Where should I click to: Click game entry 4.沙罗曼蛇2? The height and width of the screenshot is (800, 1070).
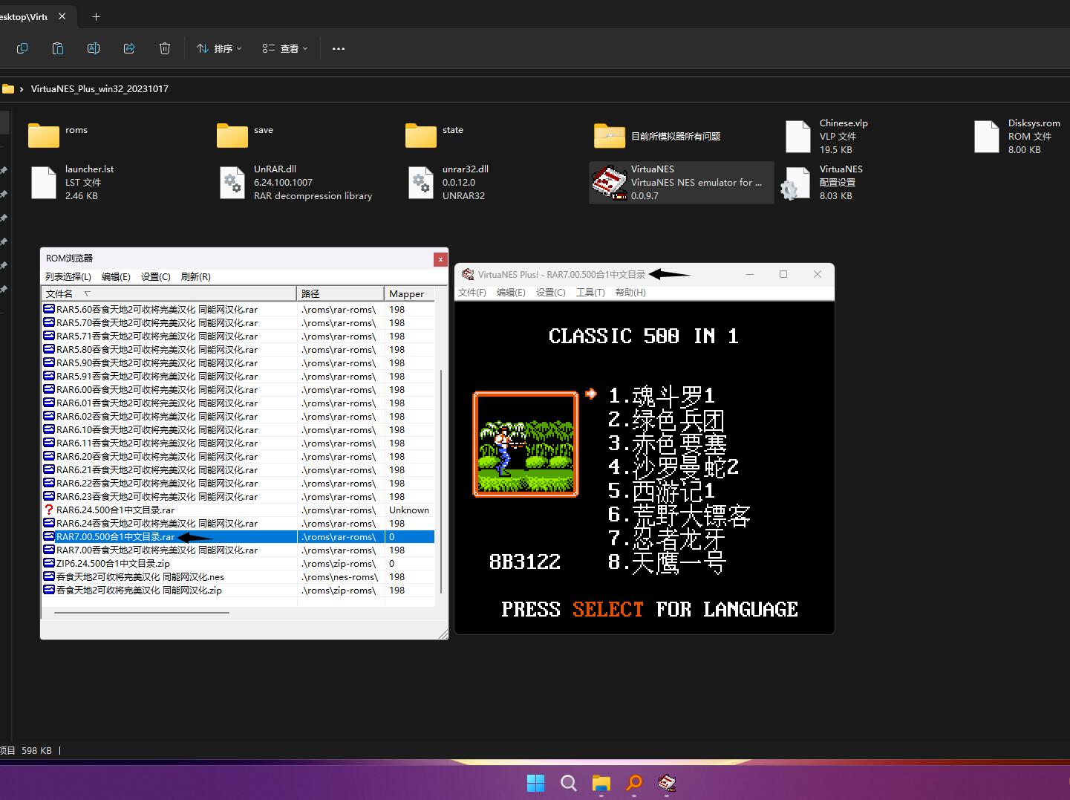coord(673,467)
